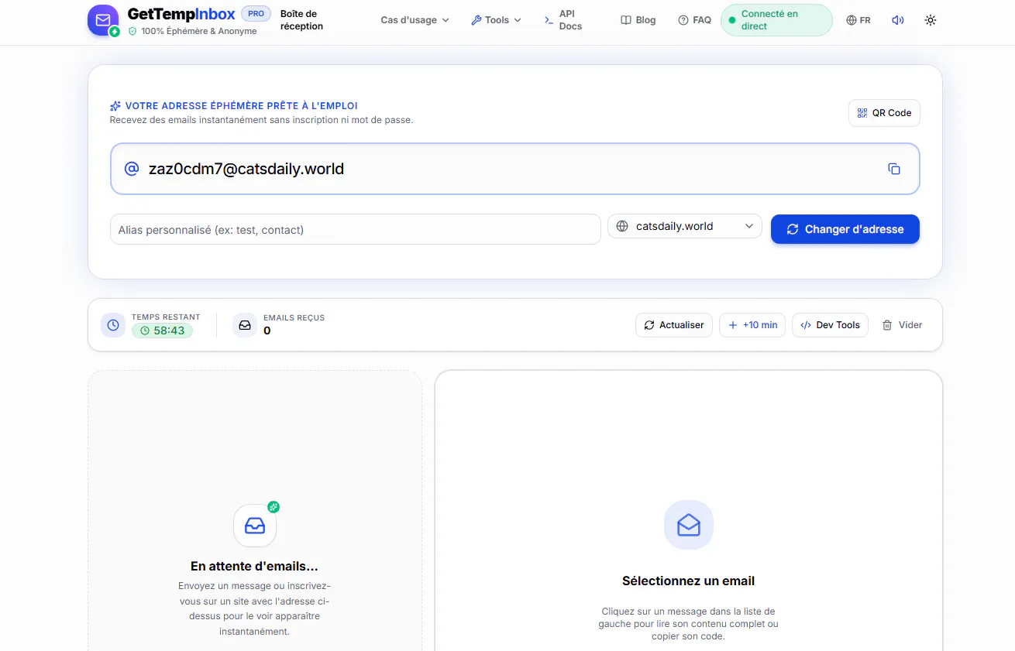Click the open envelope icon in preview pane

click(x=689, y=525)
